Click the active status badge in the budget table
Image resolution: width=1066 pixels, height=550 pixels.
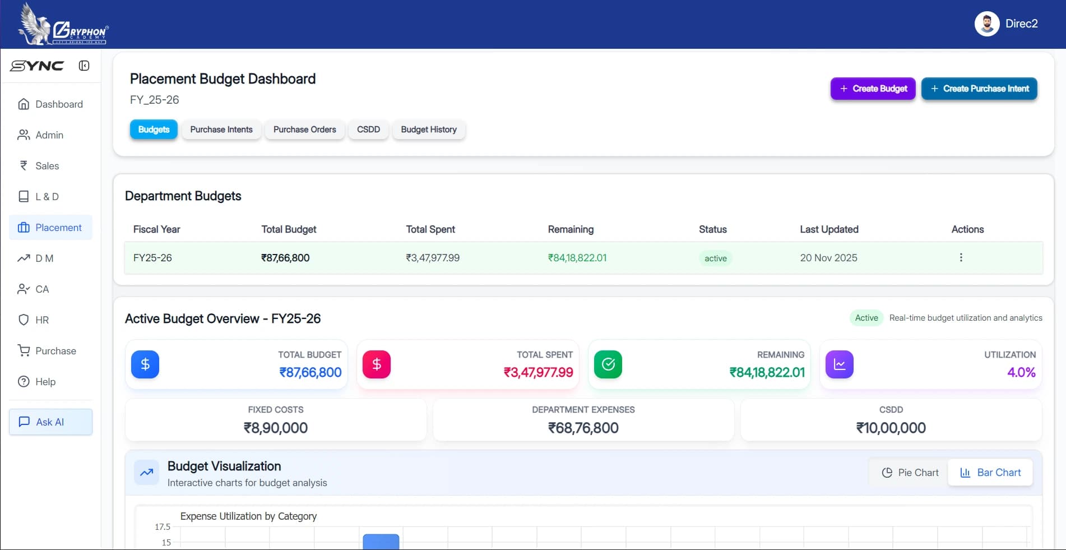click(715, 258)
